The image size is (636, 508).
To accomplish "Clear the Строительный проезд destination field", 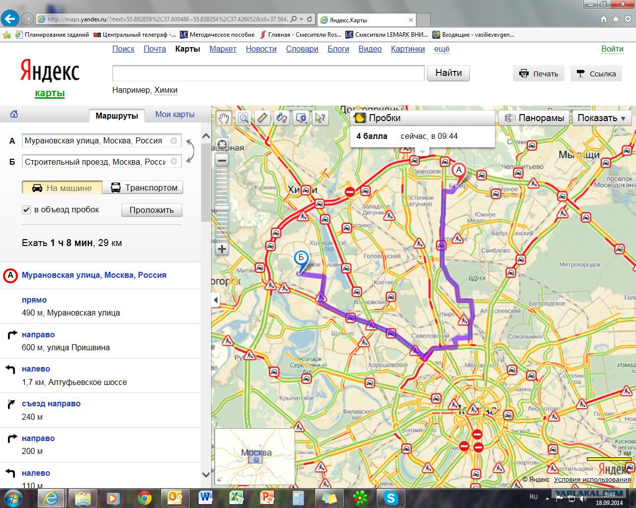I will pos(174,161).
